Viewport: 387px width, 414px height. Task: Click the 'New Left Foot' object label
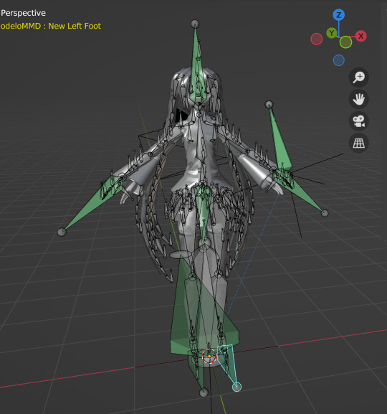(x=75, y=26)
